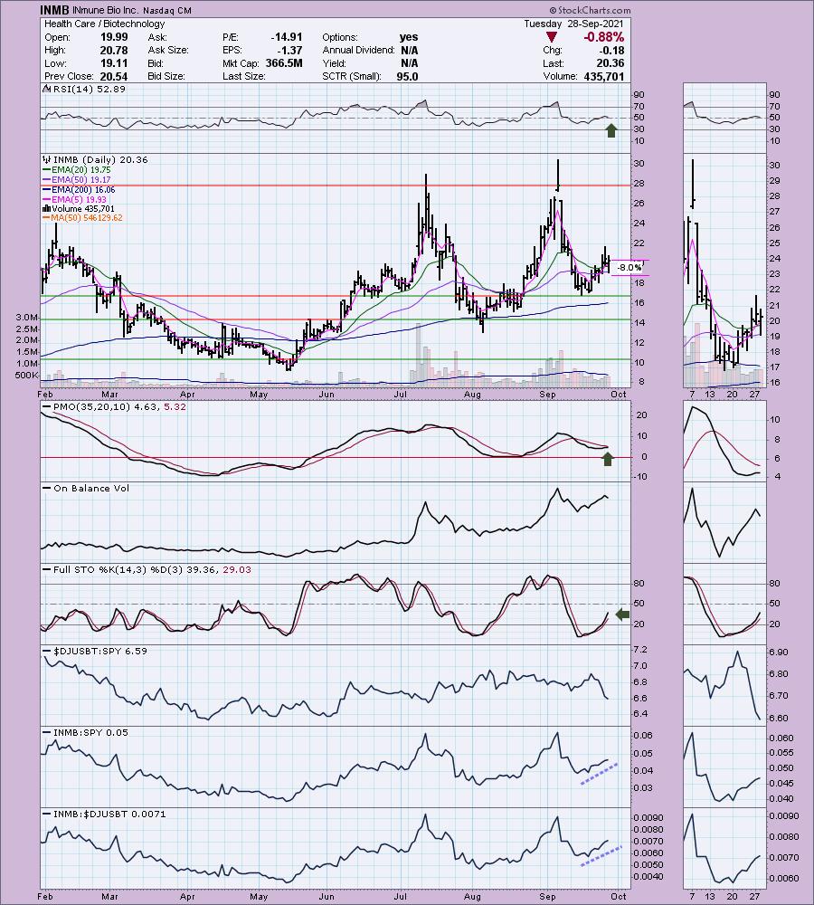Click the Last price value in the header

point(612,63)
